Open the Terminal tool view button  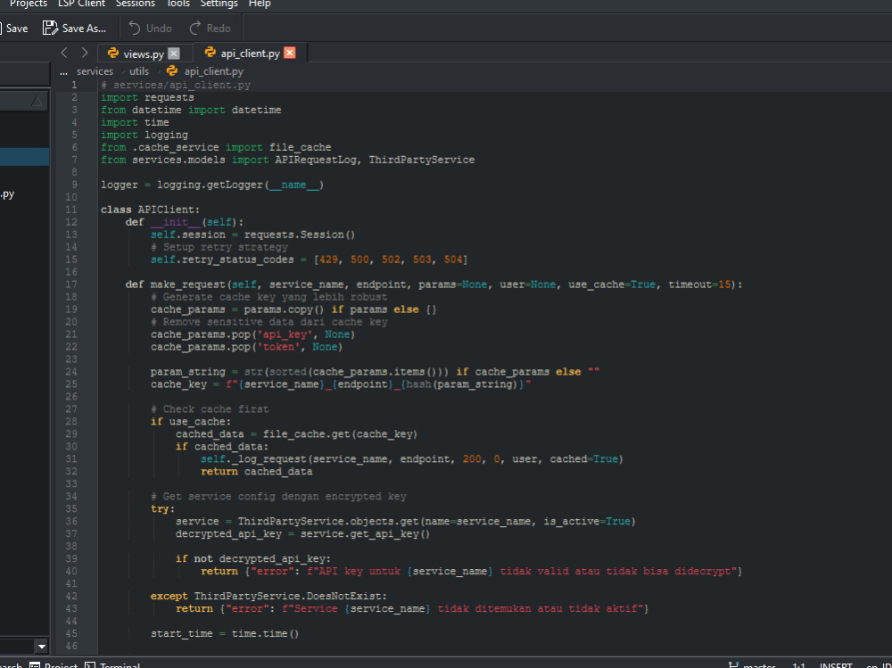coord(112,664)
